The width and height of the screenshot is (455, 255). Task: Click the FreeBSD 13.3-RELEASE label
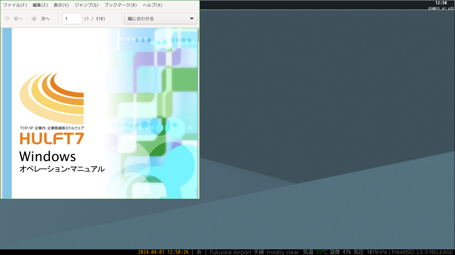tap(423, 252)
